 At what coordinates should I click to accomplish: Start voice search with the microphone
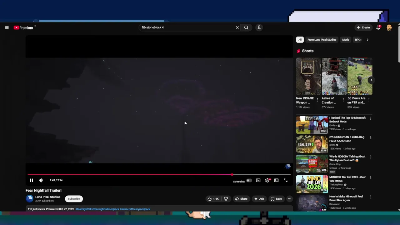pos(259,27)
